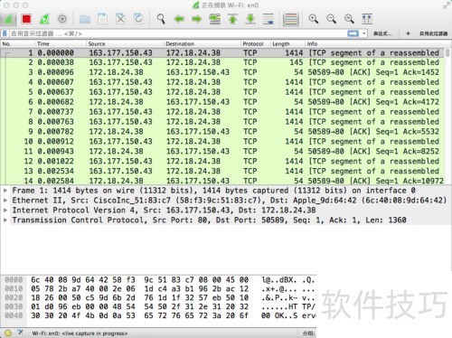Image resolution: width=452 pixels, height=338 pixels.
Task: Sort by Destination column header
Action: pos(202,44)
